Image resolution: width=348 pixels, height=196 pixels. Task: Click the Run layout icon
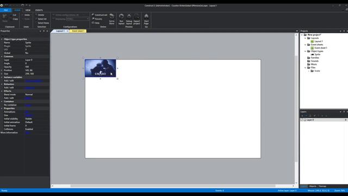click(121, 19)
